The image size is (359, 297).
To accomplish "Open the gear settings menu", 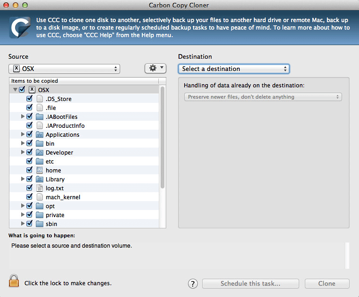I will click(x=155, y=69).
